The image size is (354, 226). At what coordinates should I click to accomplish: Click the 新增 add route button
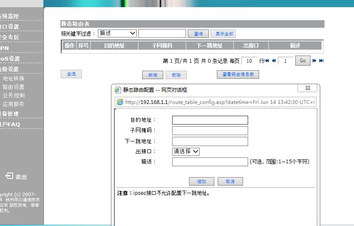(x=153, y=75)
